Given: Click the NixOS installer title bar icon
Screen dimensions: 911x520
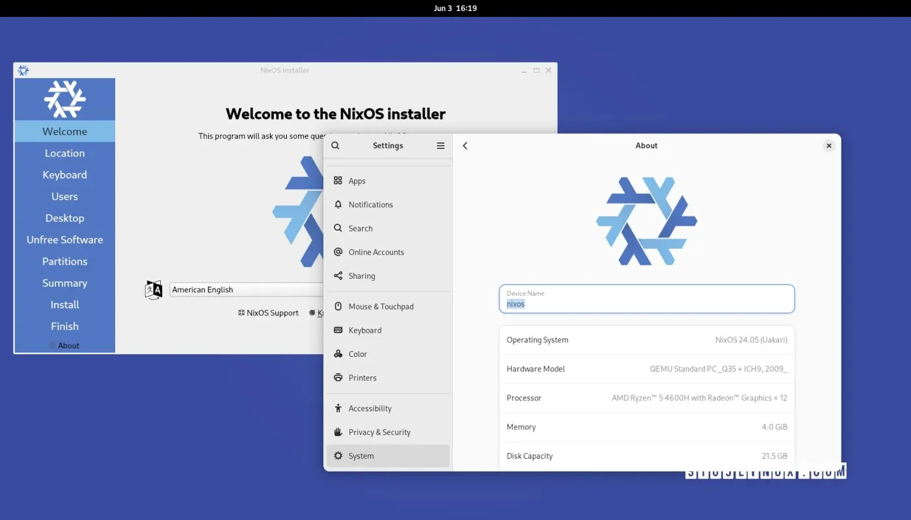Looking at the screenshot, I should click(23, 70).
